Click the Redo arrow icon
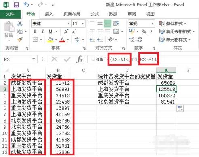The width and height of the screenshot is (199, 157). coord(40,5)
